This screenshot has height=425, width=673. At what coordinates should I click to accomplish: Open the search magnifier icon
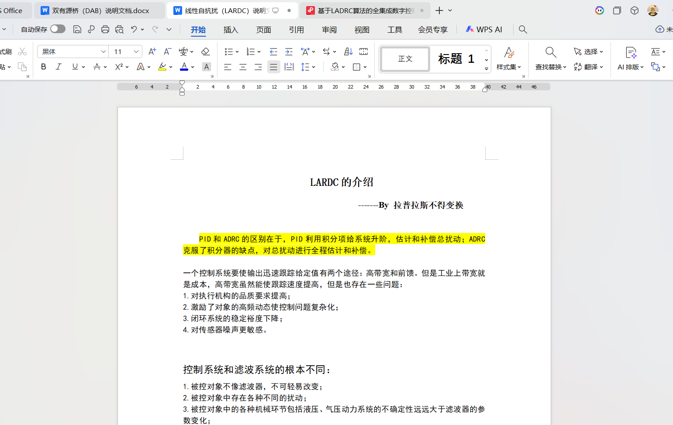pos(523,29)
